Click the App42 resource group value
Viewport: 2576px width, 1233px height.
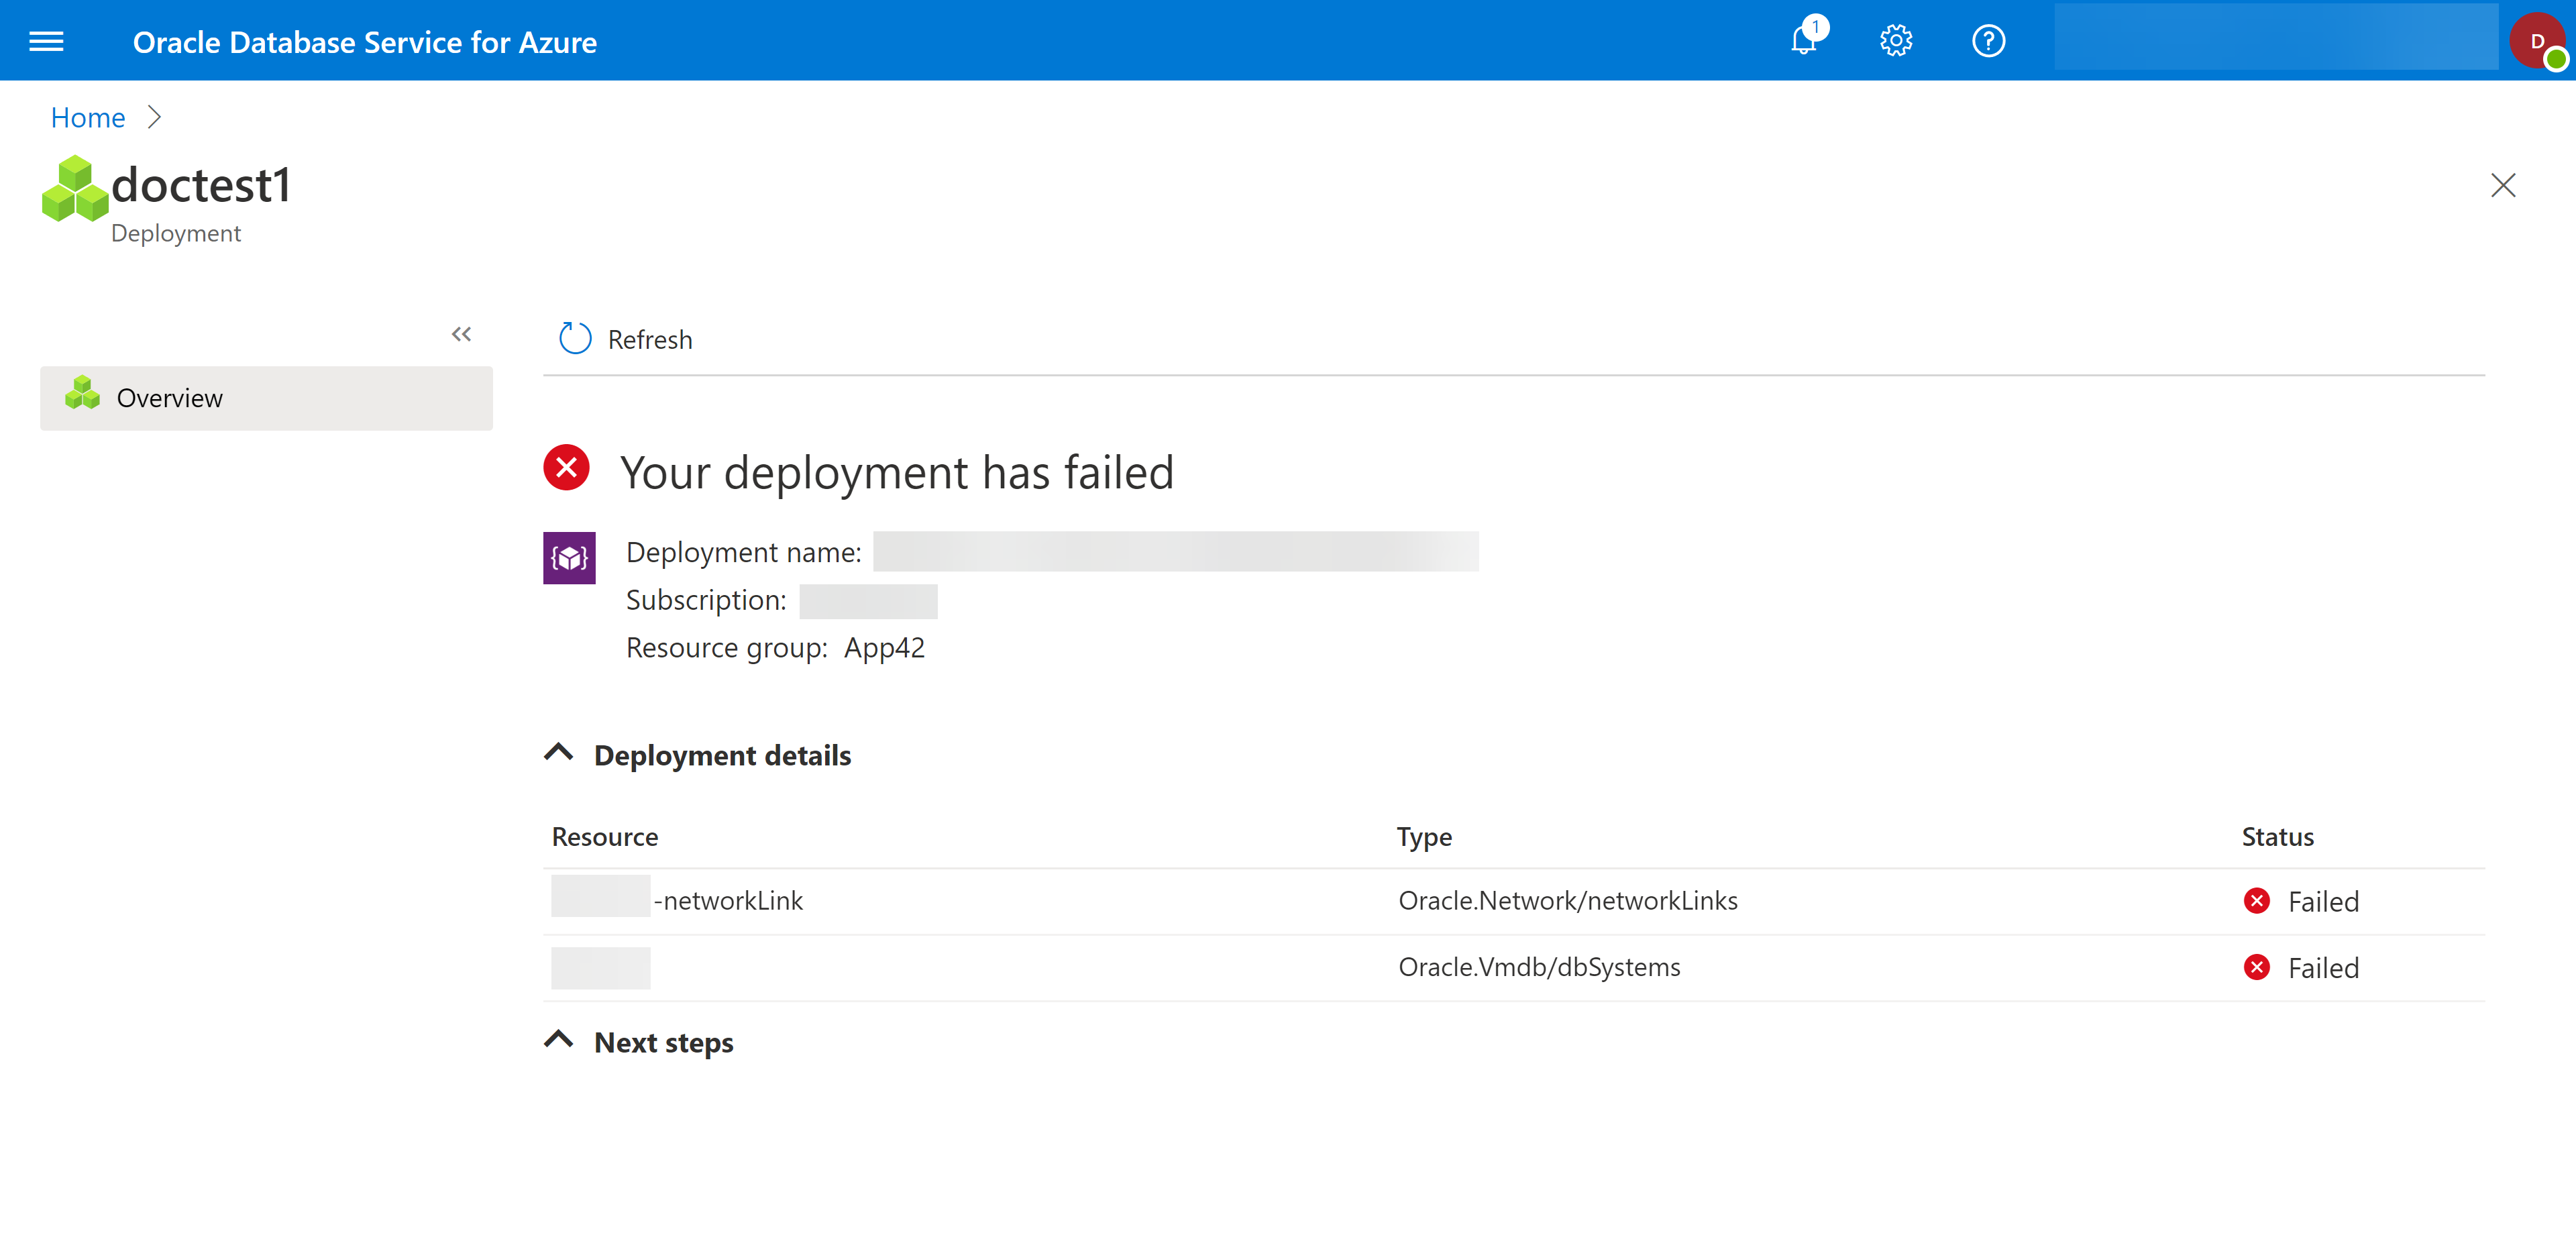(884, 648)
